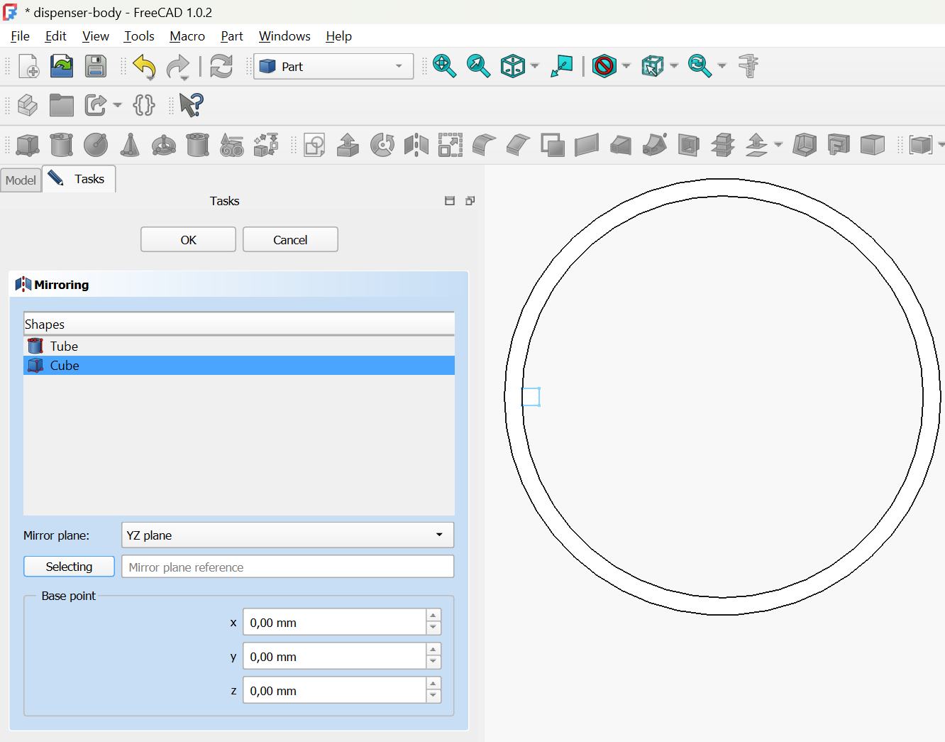Open the Mirror plane dropdown
Screen dimensions: 945x742
click(287, 535)
